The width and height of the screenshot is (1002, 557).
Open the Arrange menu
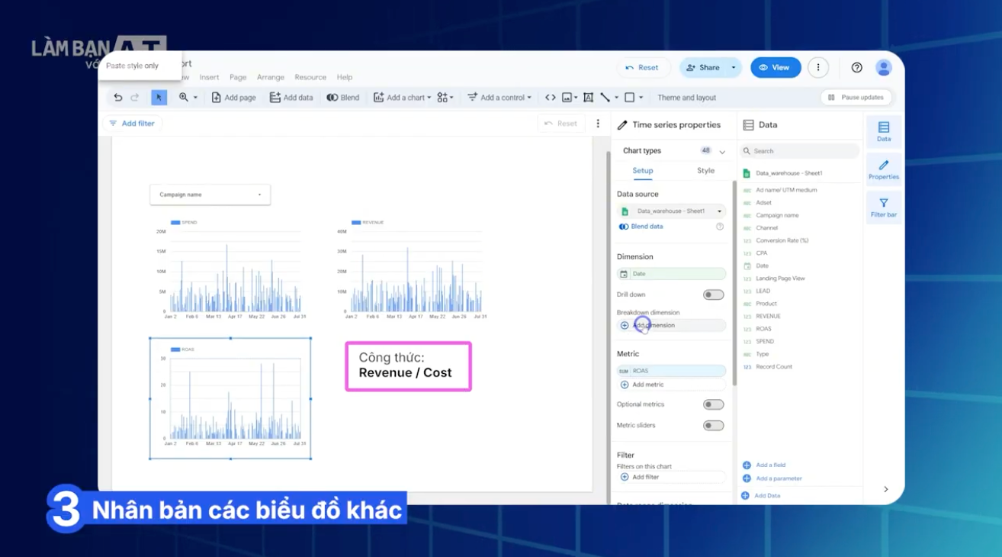(x=270, y=77)
